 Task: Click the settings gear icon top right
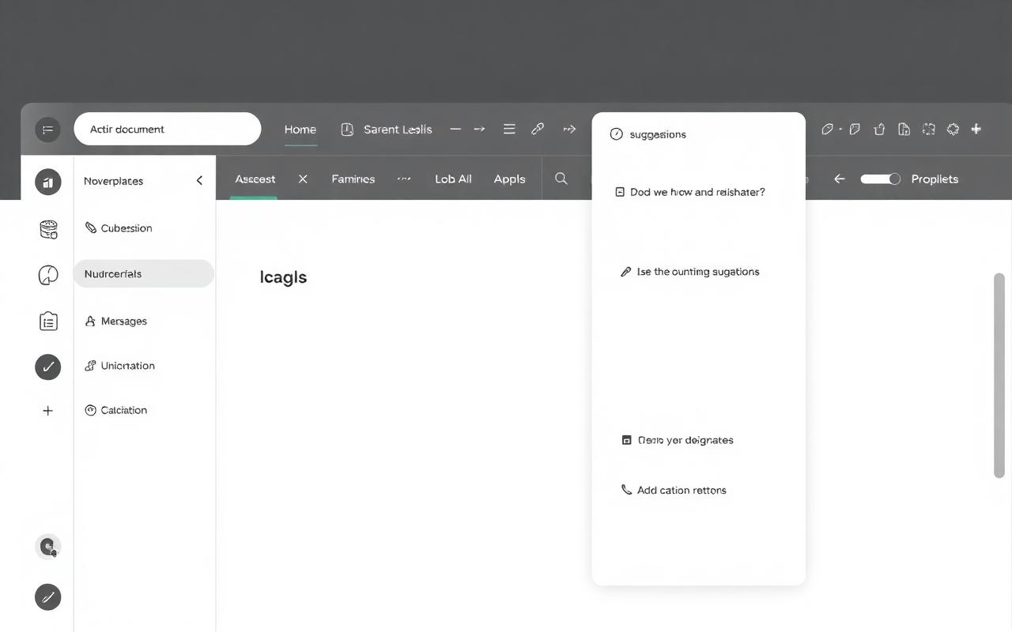click(952, 129)
